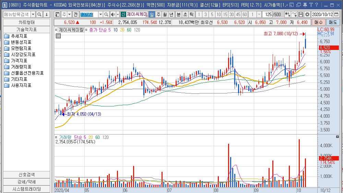Click the title bar duplicate window icon
The height and width of the screenshot is (193, 343).
coord(298,5)
